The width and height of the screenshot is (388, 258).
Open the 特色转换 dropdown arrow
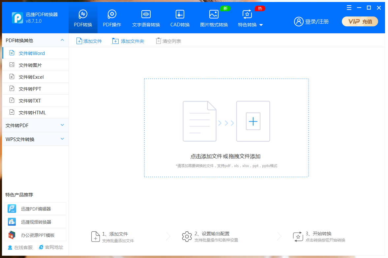(x=261, y=25)
